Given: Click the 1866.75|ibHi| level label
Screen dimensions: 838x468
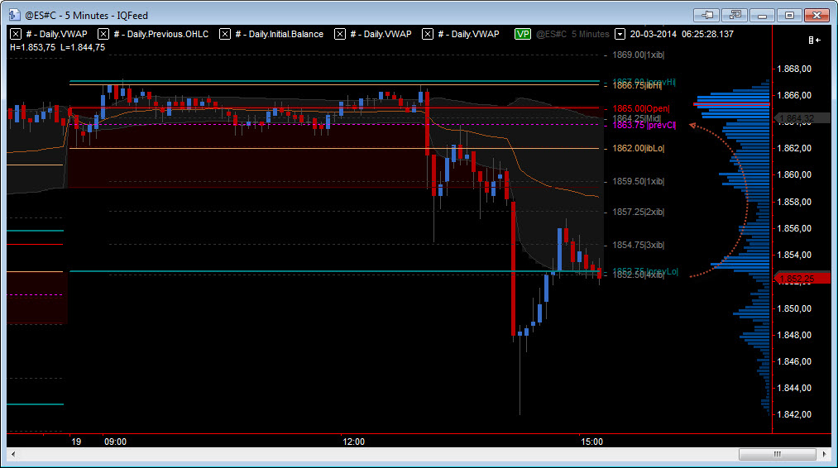Looking at the screenshot, I should (637, 86).
